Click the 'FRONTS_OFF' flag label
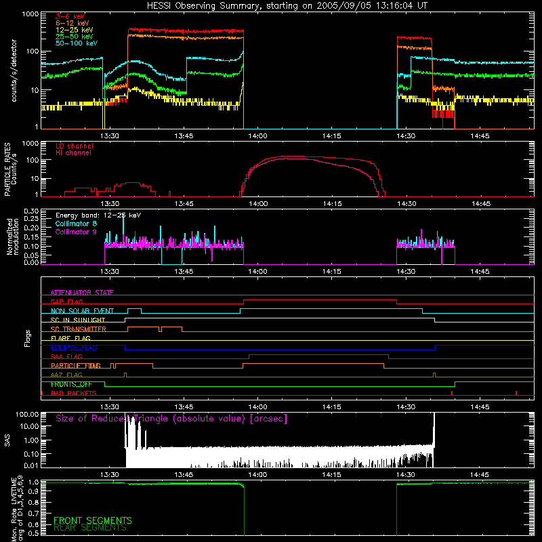Screen dimensions: 542x542 [71, 384]
